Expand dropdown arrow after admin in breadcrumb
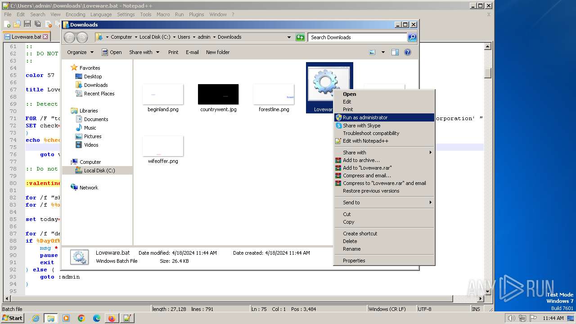The width and height of the screenshot is (576, 324). [214, 37]
